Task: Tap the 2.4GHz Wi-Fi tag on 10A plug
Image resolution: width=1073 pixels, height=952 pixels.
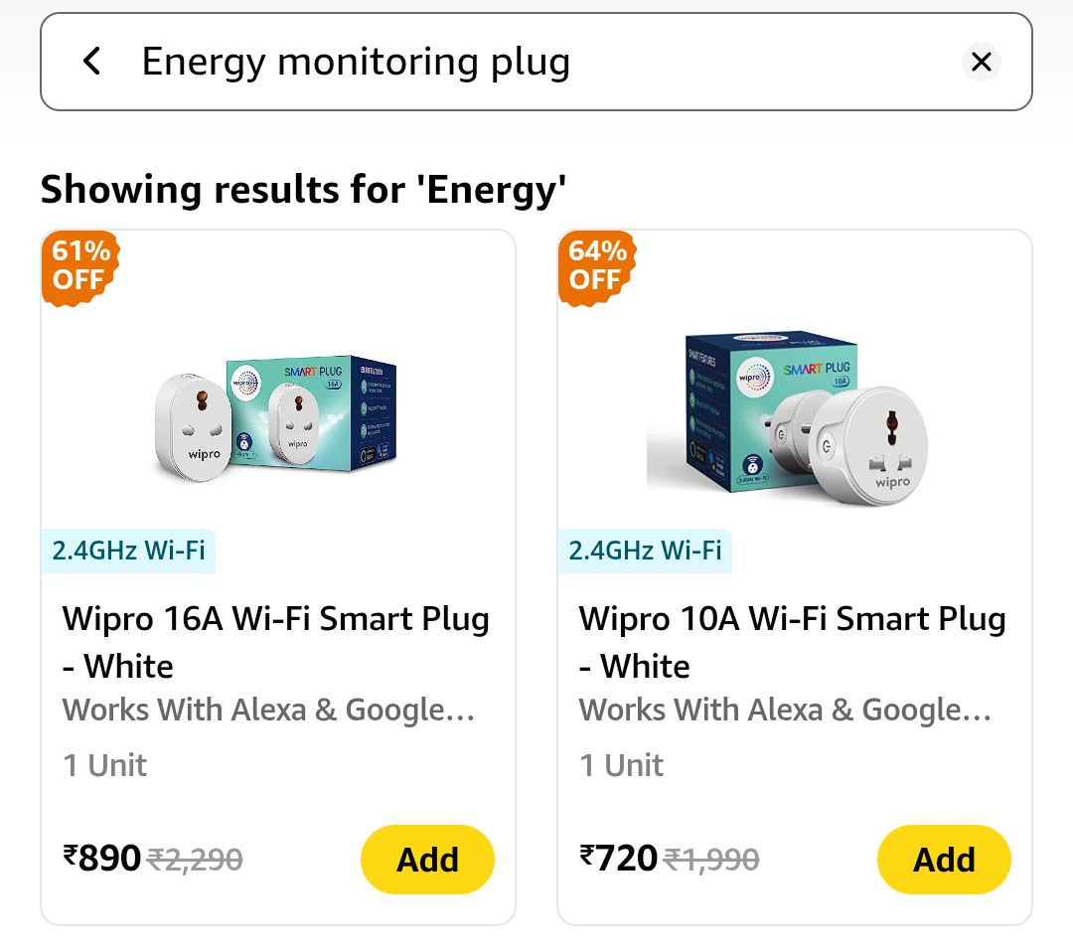Action: (x=645, y=551)
